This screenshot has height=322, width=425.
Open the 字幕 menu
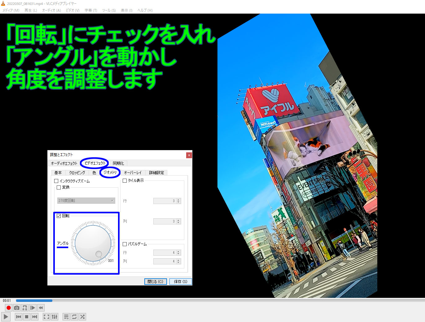click(x=91, y=10)
